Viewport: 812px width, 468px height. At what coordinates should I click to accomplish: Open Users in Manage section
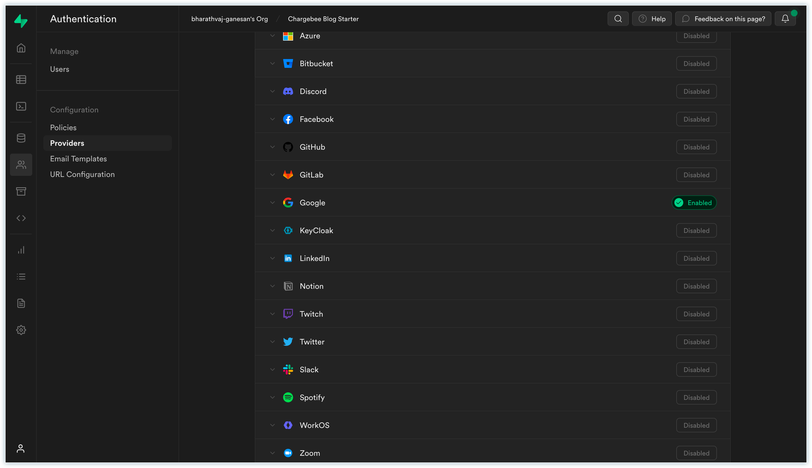60,69
